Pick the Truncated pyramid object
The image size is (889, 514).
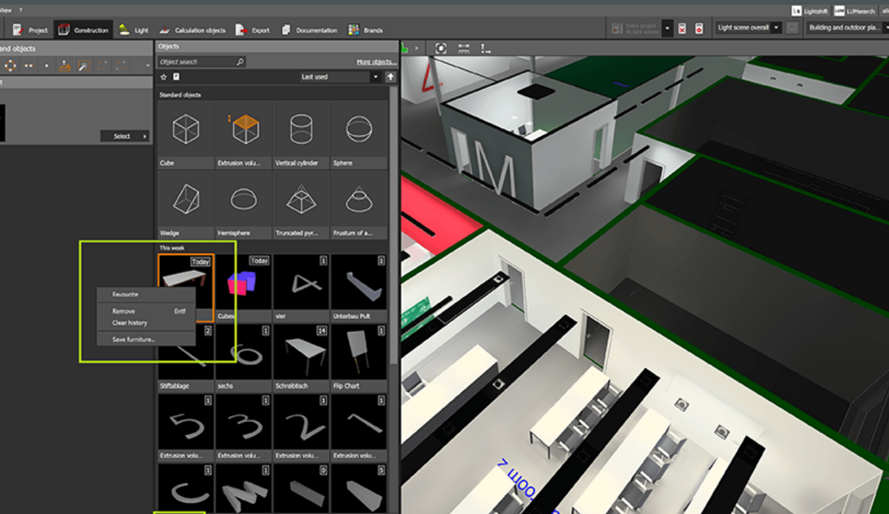pyautogui.click(x=301, y=205)
